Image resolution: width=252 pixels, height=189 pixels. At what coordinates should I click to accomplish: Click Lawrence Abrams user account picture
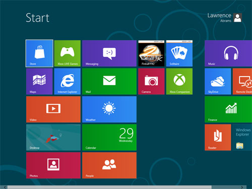click(x=237, y=18)
